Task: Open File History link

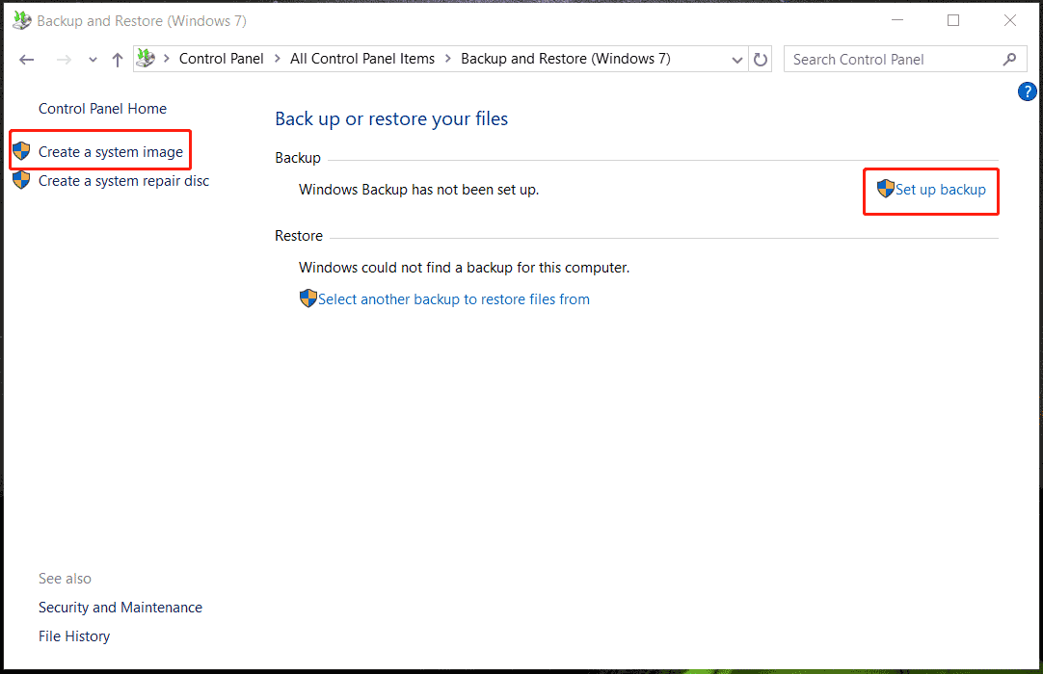Action: (74, 636)
